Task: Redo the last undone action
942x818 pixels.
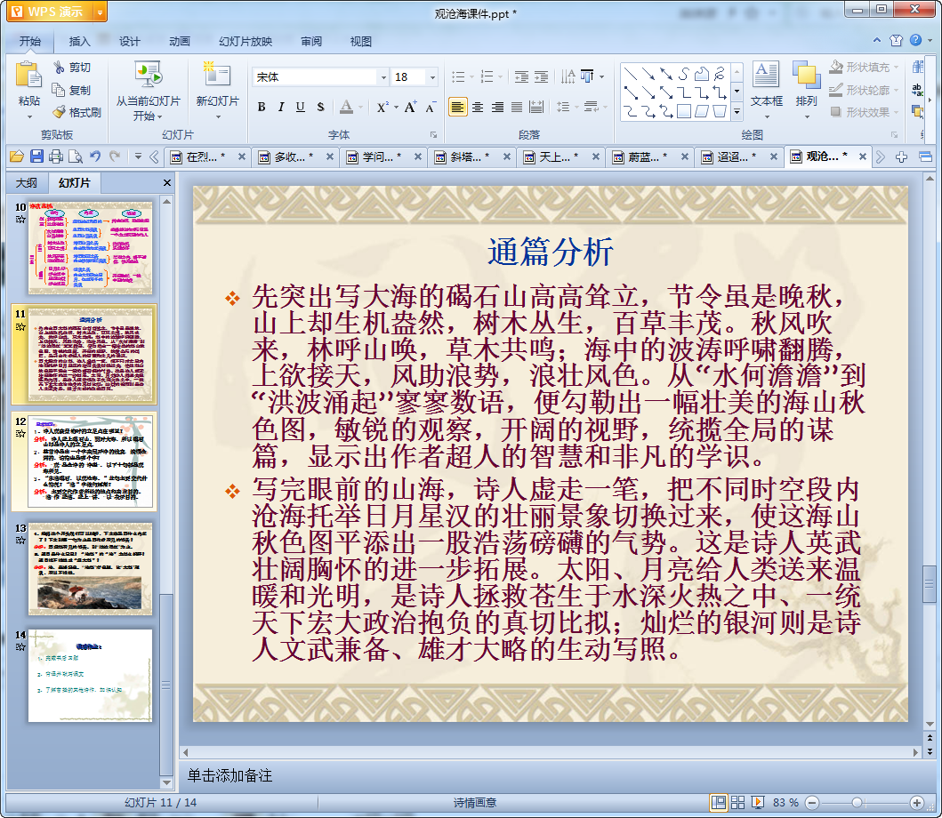Action: (x=115, y=156)
